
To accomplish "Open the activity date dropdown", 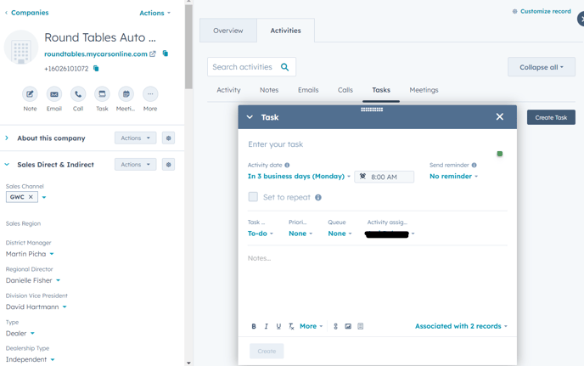I will 298,177.
